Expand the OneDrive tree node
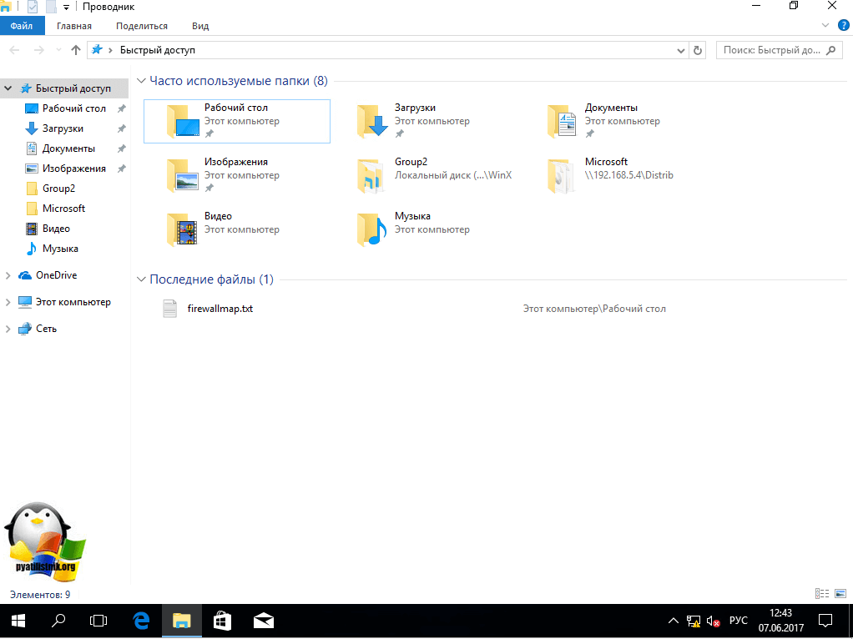This screenshot has height=639, width=853. (x=8, y=275)
